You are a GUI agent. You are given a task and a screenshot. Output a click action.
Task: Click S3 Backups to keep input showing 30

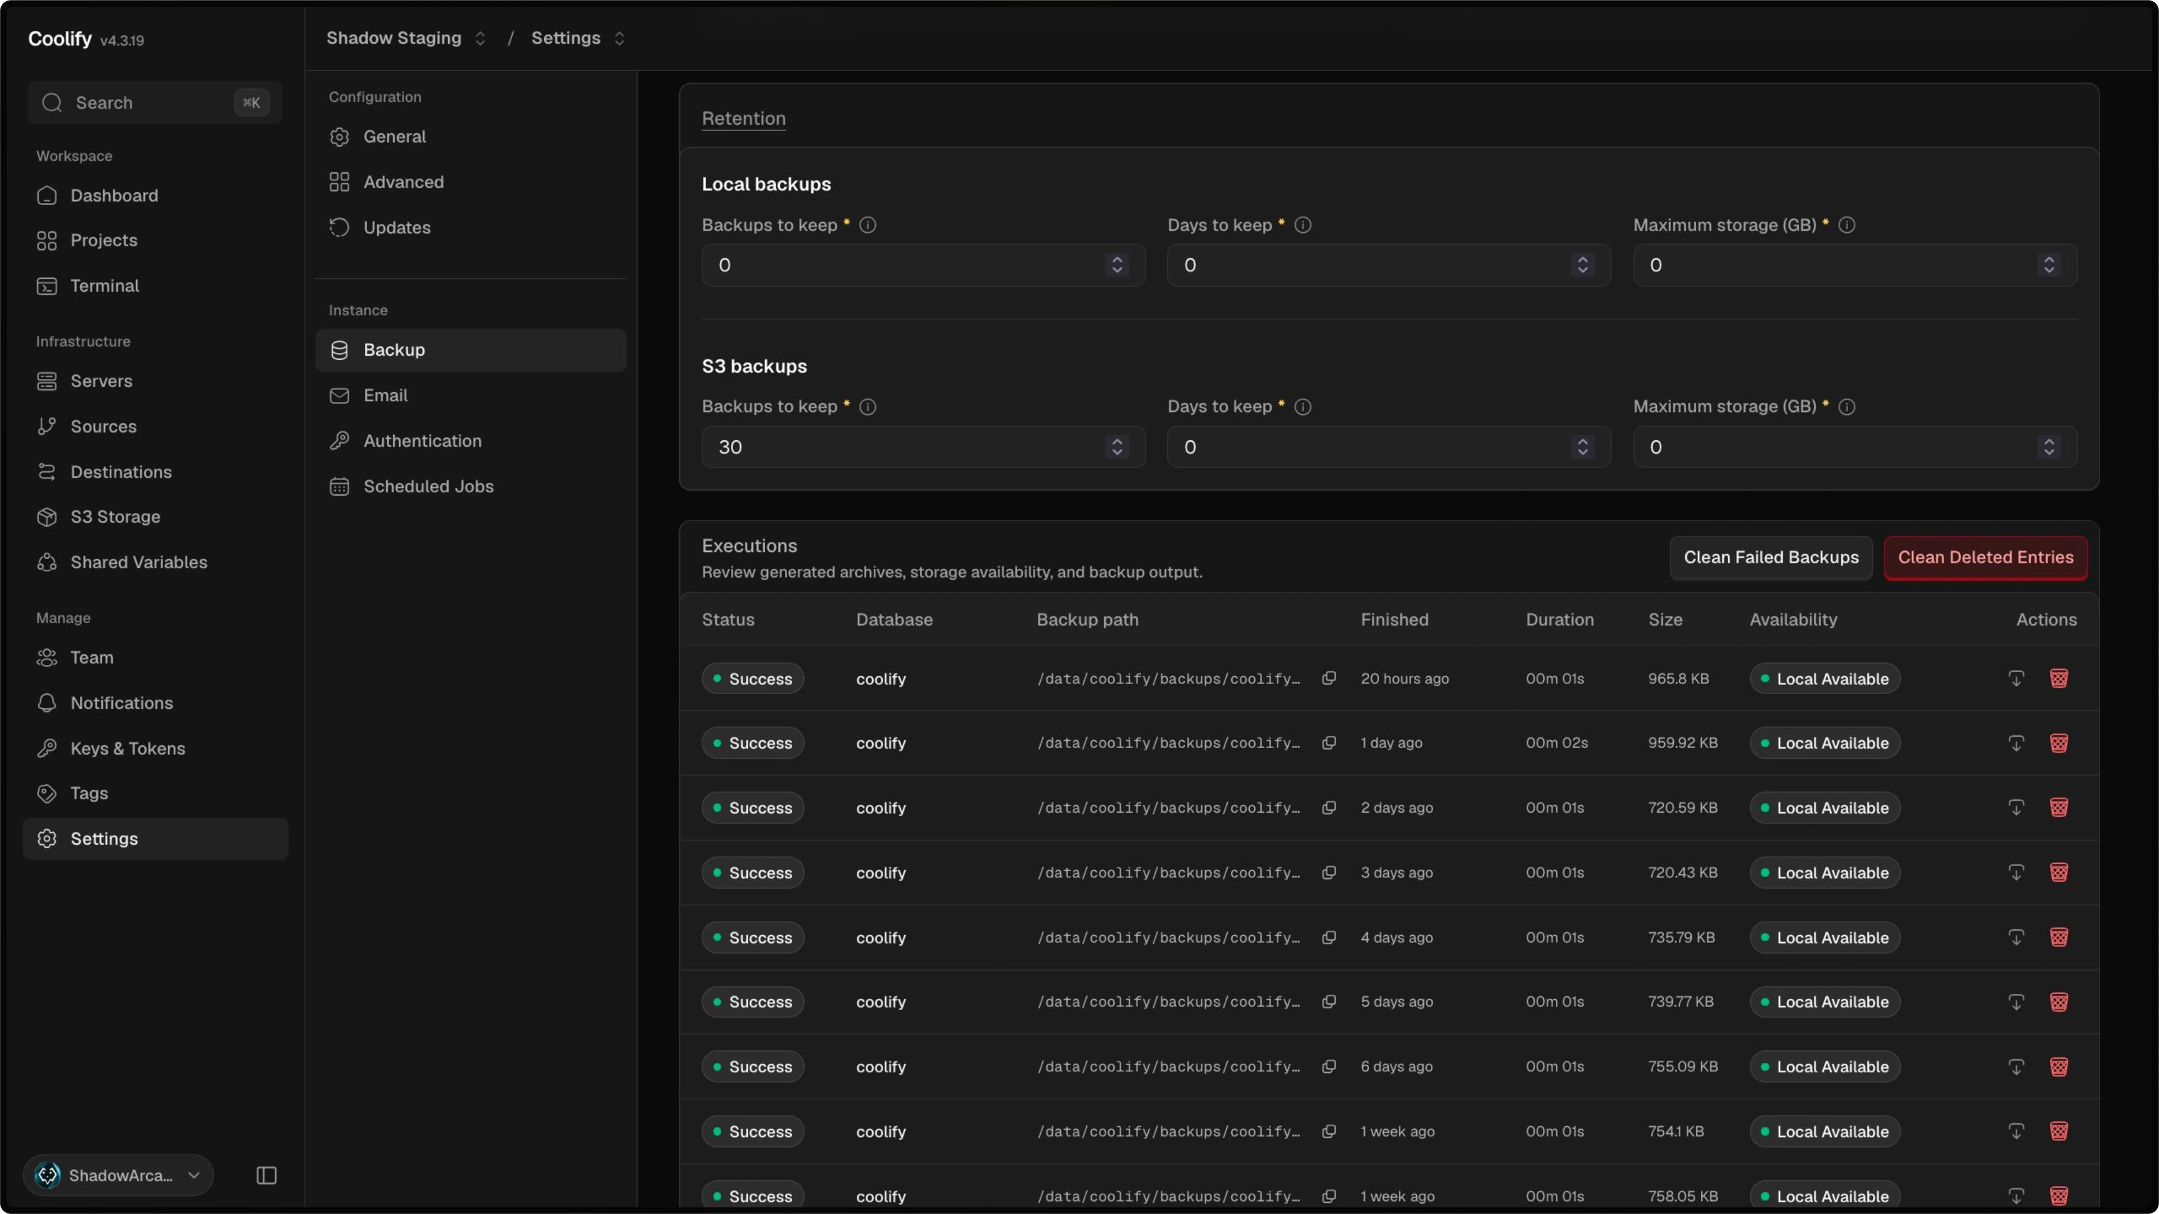click(923, 447)
